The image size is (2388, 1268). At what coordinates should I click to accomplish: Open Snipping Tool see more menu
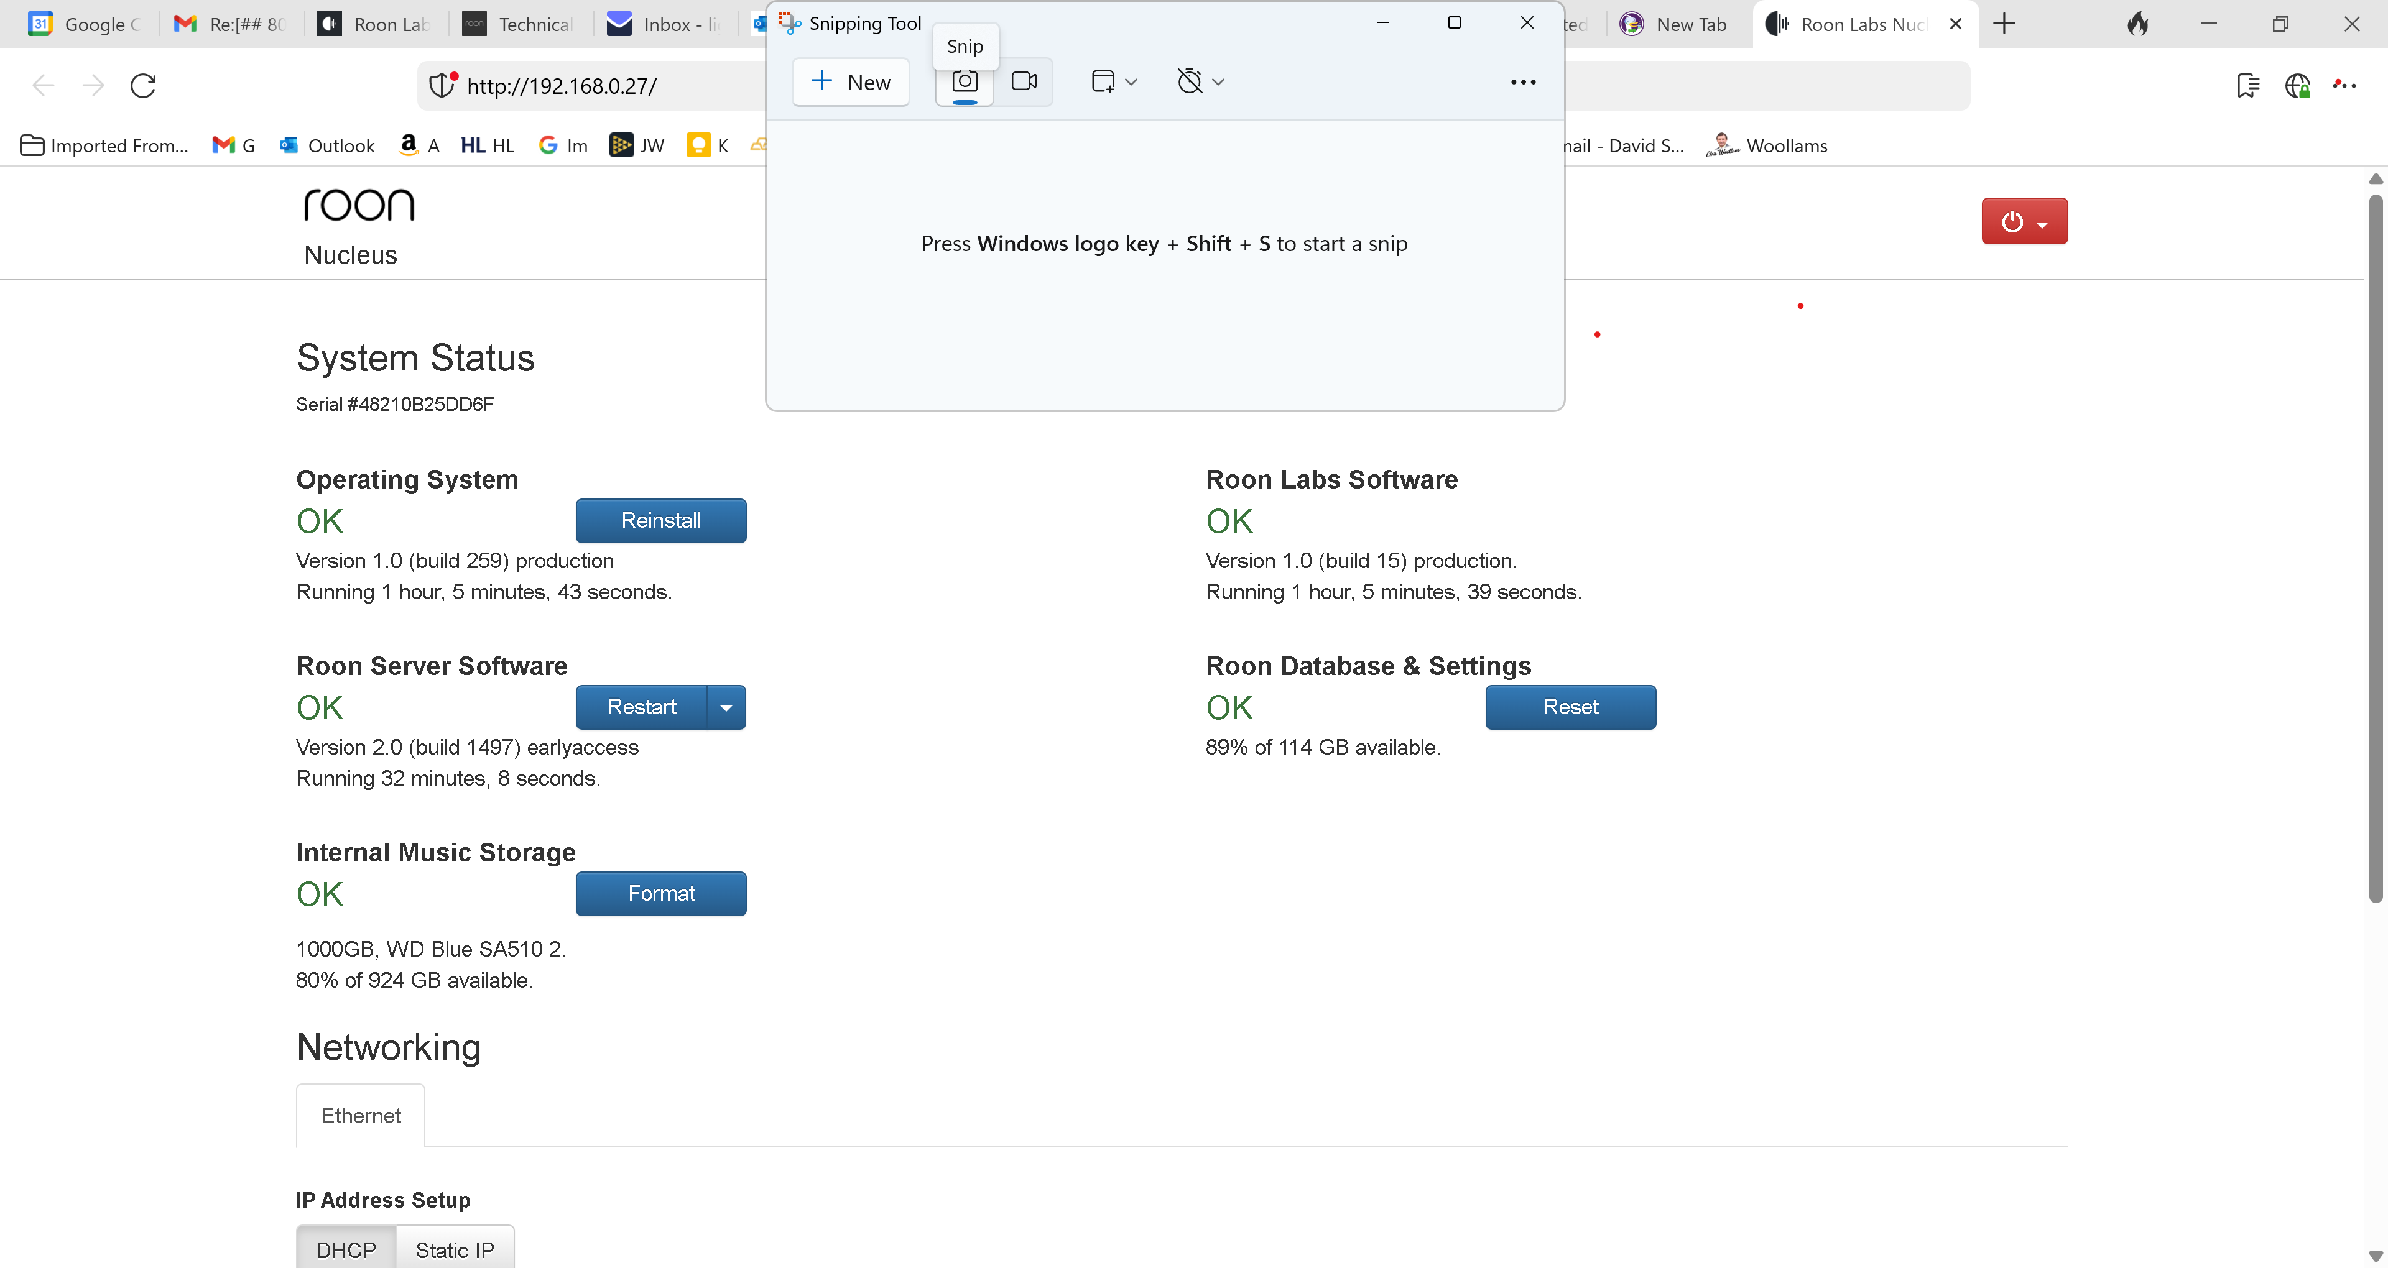pyautogui.click(x=1522, y=81)
